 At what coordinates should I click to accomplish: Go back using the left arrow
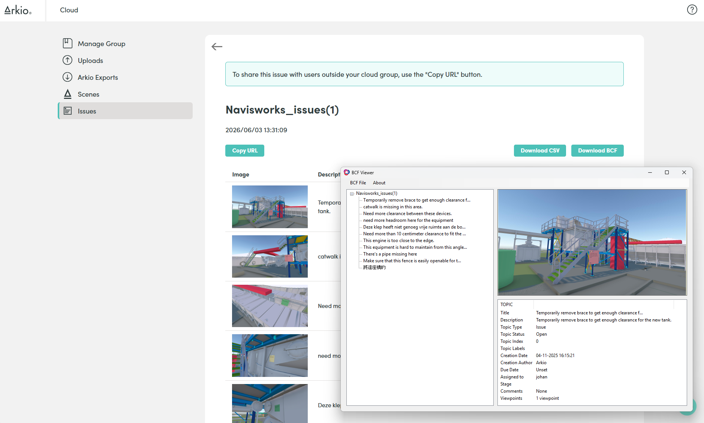click(217, 46)
